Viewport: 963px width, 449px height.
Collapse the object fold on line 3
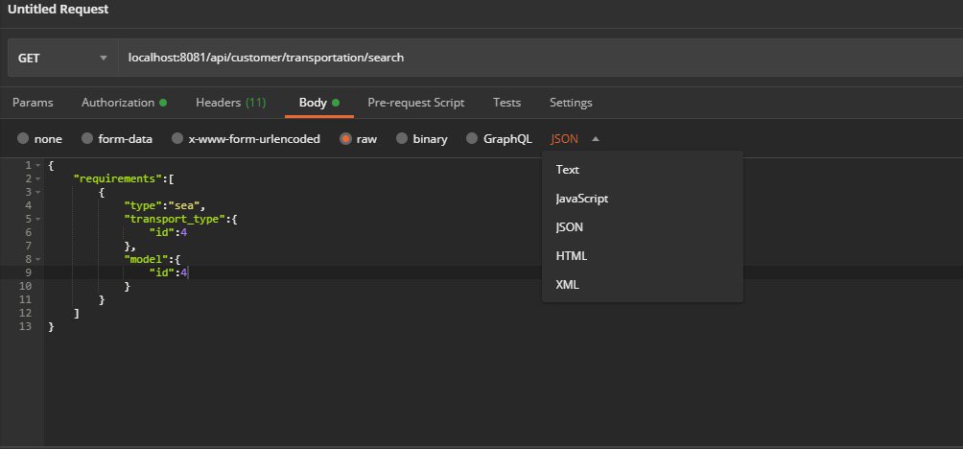tap(38, 193)
